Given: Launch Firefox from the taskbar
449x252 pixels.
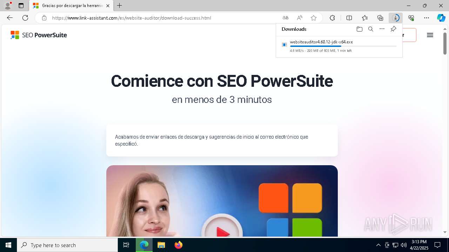Looking at the screenshot, I should coord(179,245).
